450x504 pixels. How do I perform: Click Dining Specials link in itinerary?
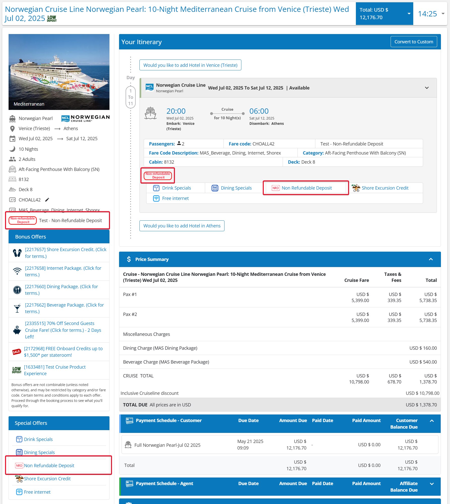pos(236,188)
